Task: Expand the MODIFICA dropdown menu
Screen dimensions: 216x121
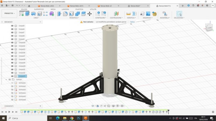Action: coord(74,18)
